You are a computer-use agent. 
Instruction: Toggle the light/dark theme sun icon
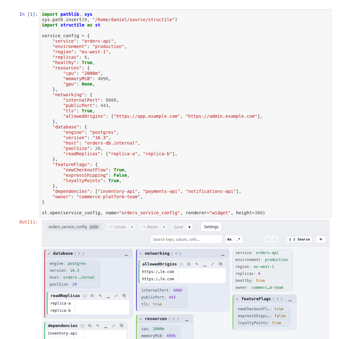pos(321,239)
